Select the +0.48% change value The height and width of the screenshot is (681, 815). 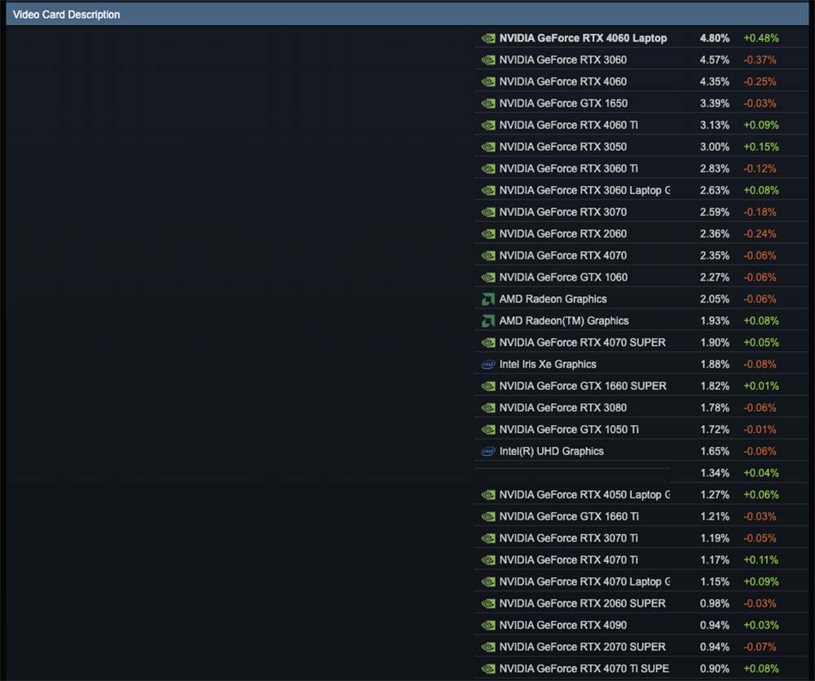[761, 38]
